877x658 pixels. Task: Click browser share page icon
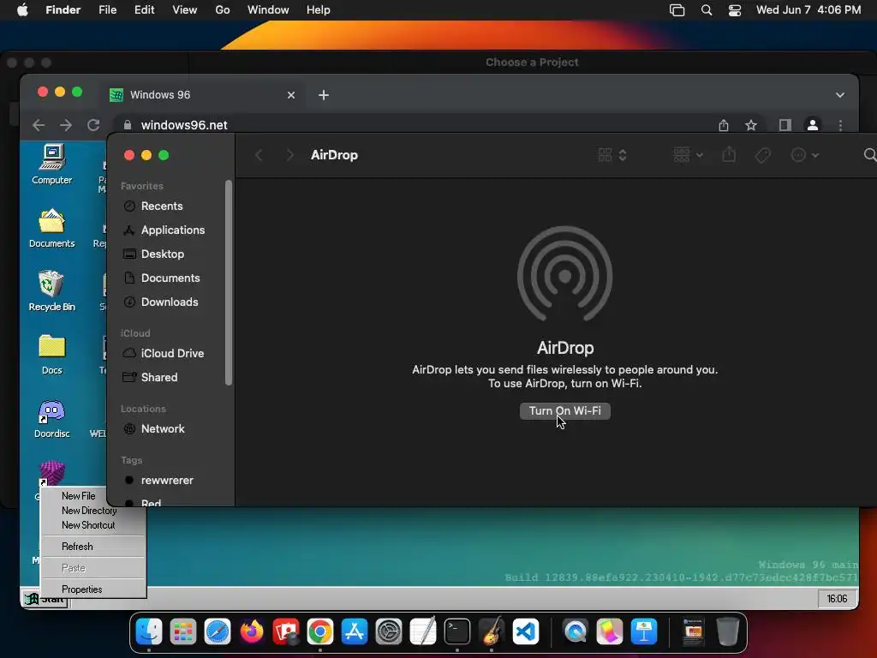[724, 125]
